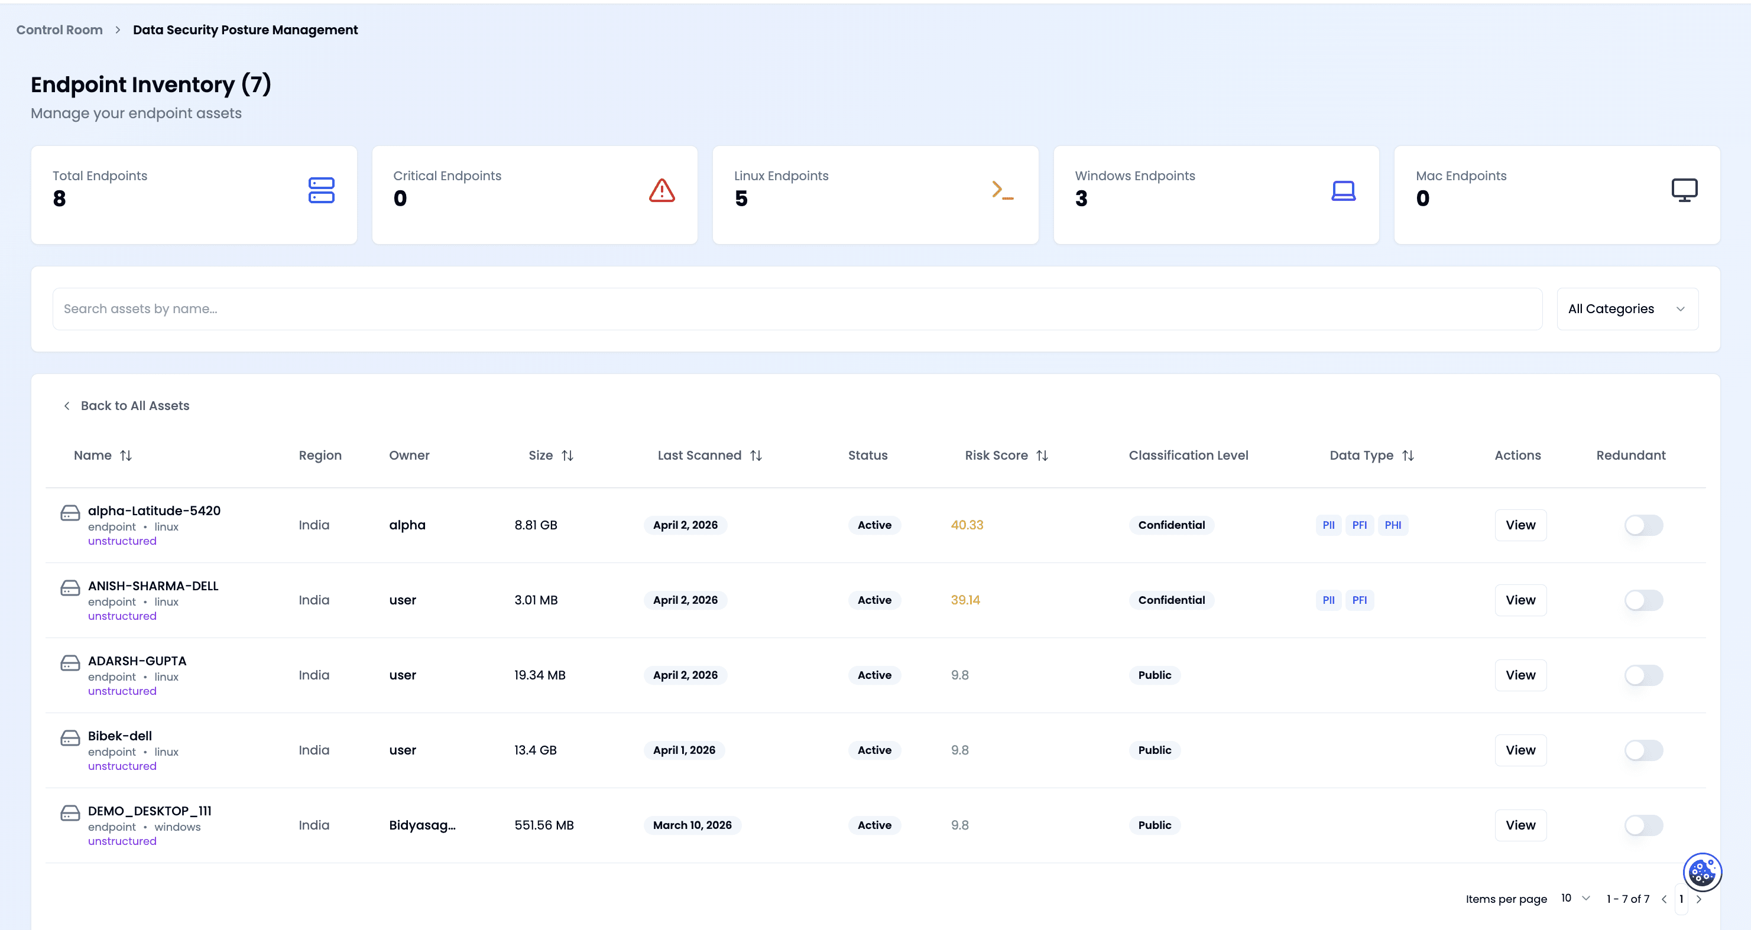Enable Redundant switch for ADARSH-GUPTA
This screenshot has width=1751, height=930.
click(1643, 675)
